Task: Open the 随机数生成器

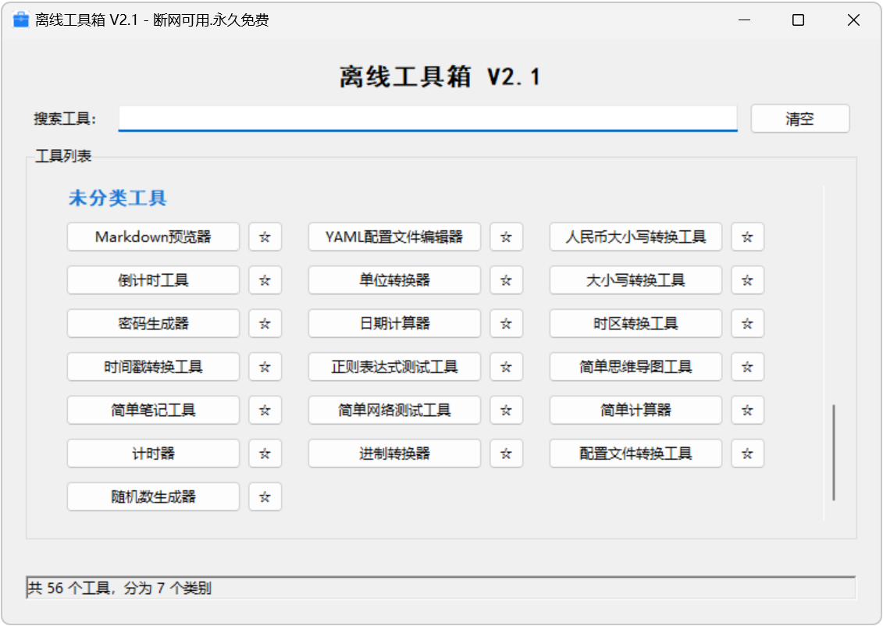Action: pos(153,497)
